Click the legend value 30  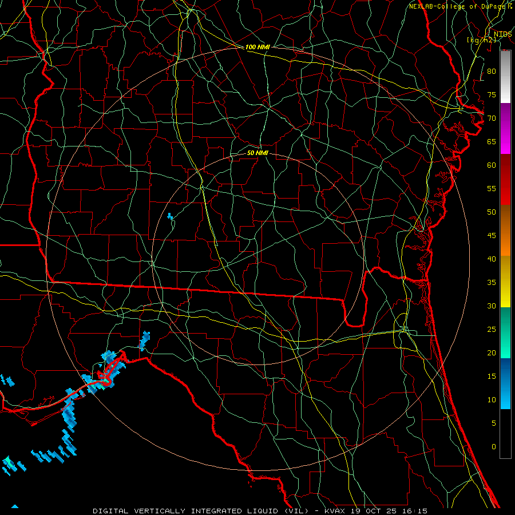coord(492,306)
